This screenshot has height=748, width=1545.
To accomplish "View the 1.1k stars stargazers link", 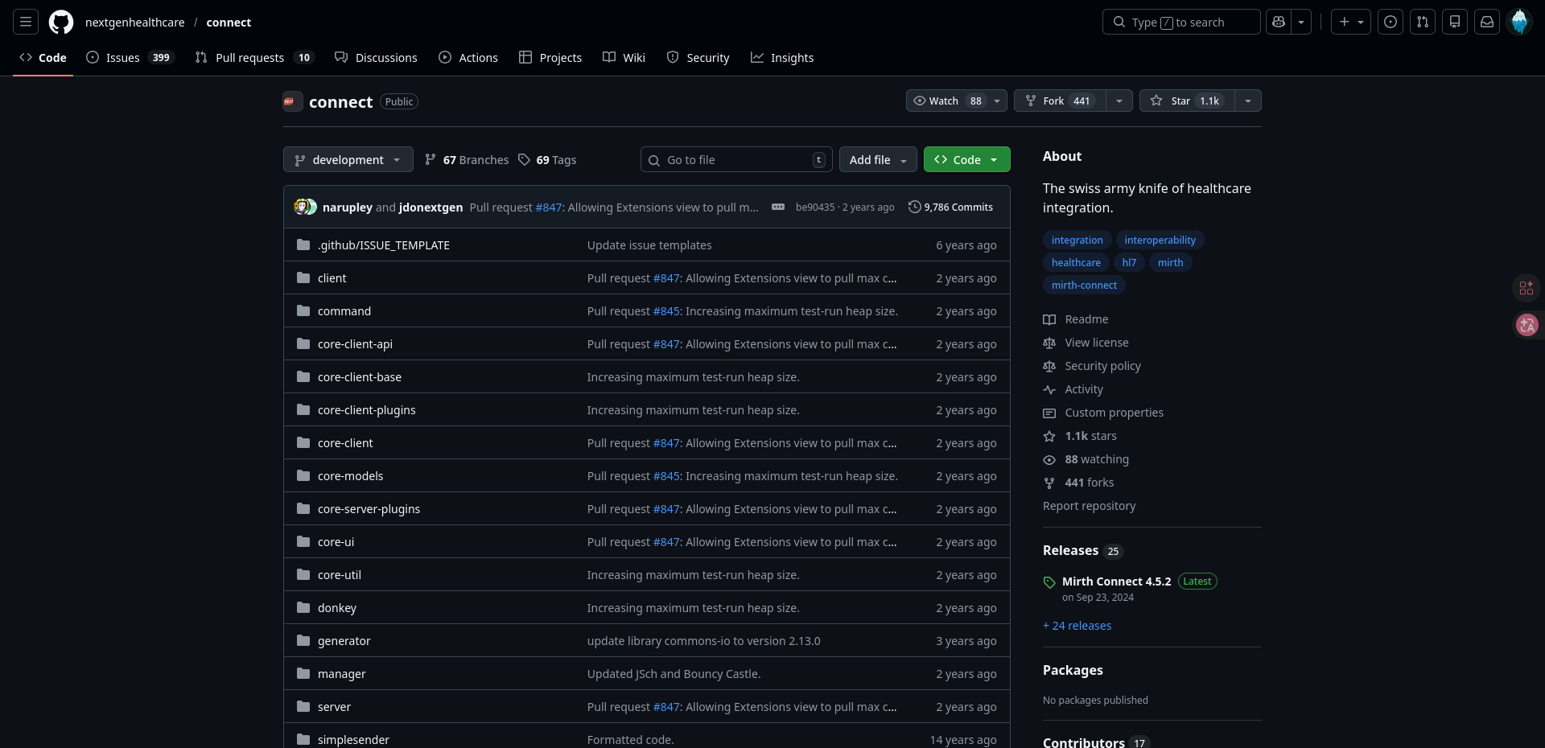I will click(1080, 436).
